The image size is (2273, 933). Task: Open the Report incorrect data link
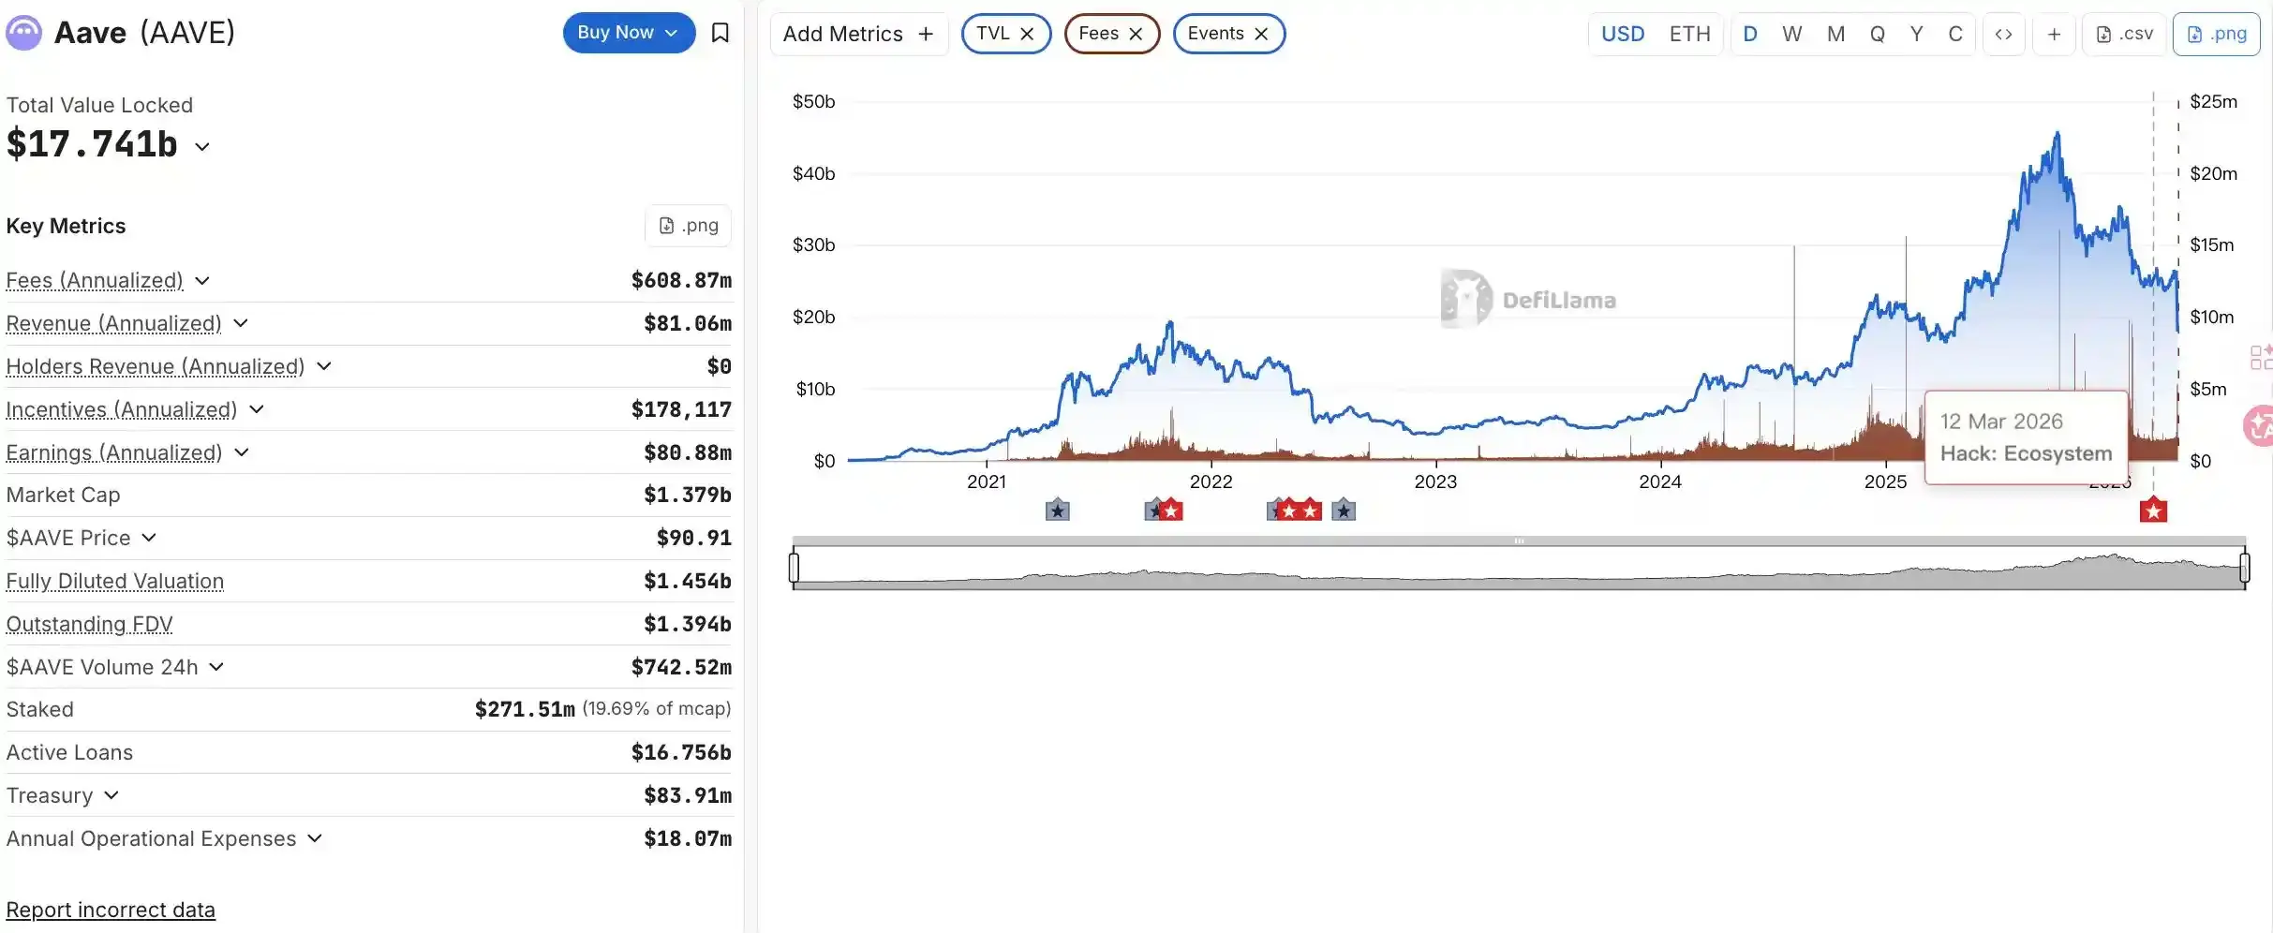click(x=111, y=910)
